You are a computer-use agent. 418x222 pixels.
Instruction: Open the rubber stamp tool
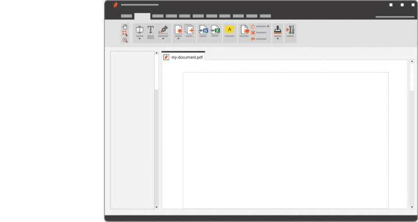coord(277,30)
